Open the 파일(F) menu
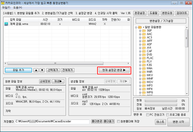This screenshot has width=193, height=132. [x=6, y=8]
